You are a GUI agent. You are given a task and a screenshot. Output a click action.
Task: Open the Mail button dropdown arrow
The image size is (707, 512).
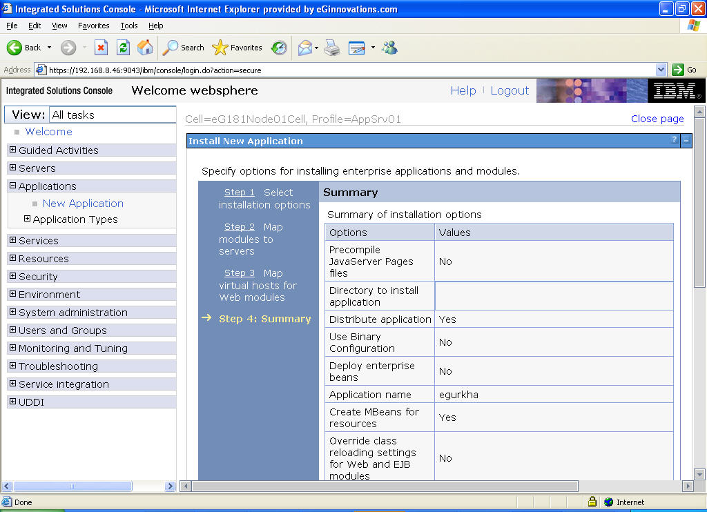pyautogui.click(x=316, y=48)
